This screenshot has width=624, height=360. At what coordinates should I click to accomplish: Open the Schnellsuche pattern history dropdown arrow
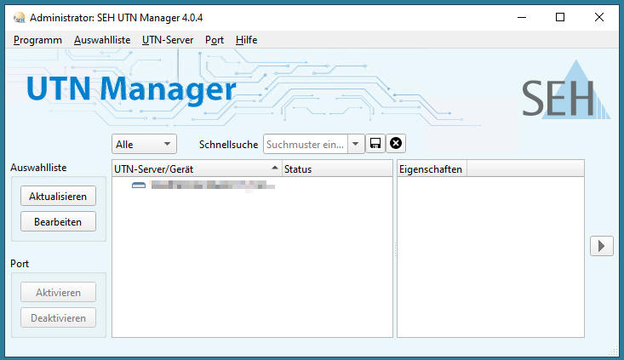pyautogui.click(x=356, y=144)
